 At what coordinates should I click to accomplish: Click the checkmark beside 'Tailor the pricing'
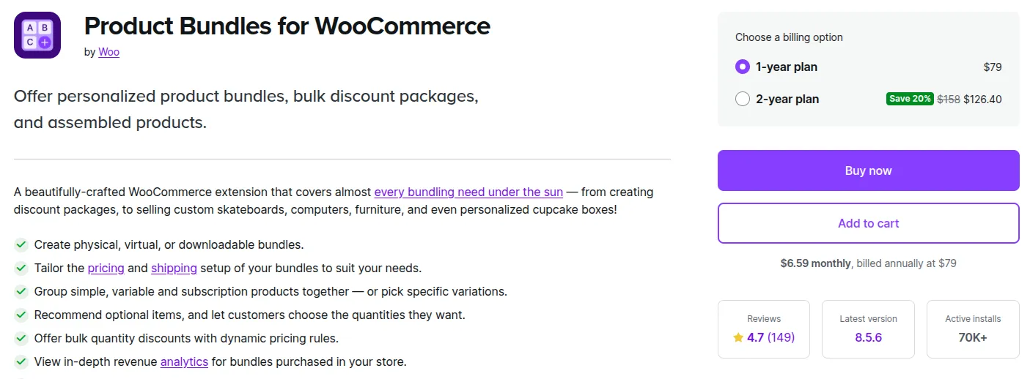pos(21,268)
